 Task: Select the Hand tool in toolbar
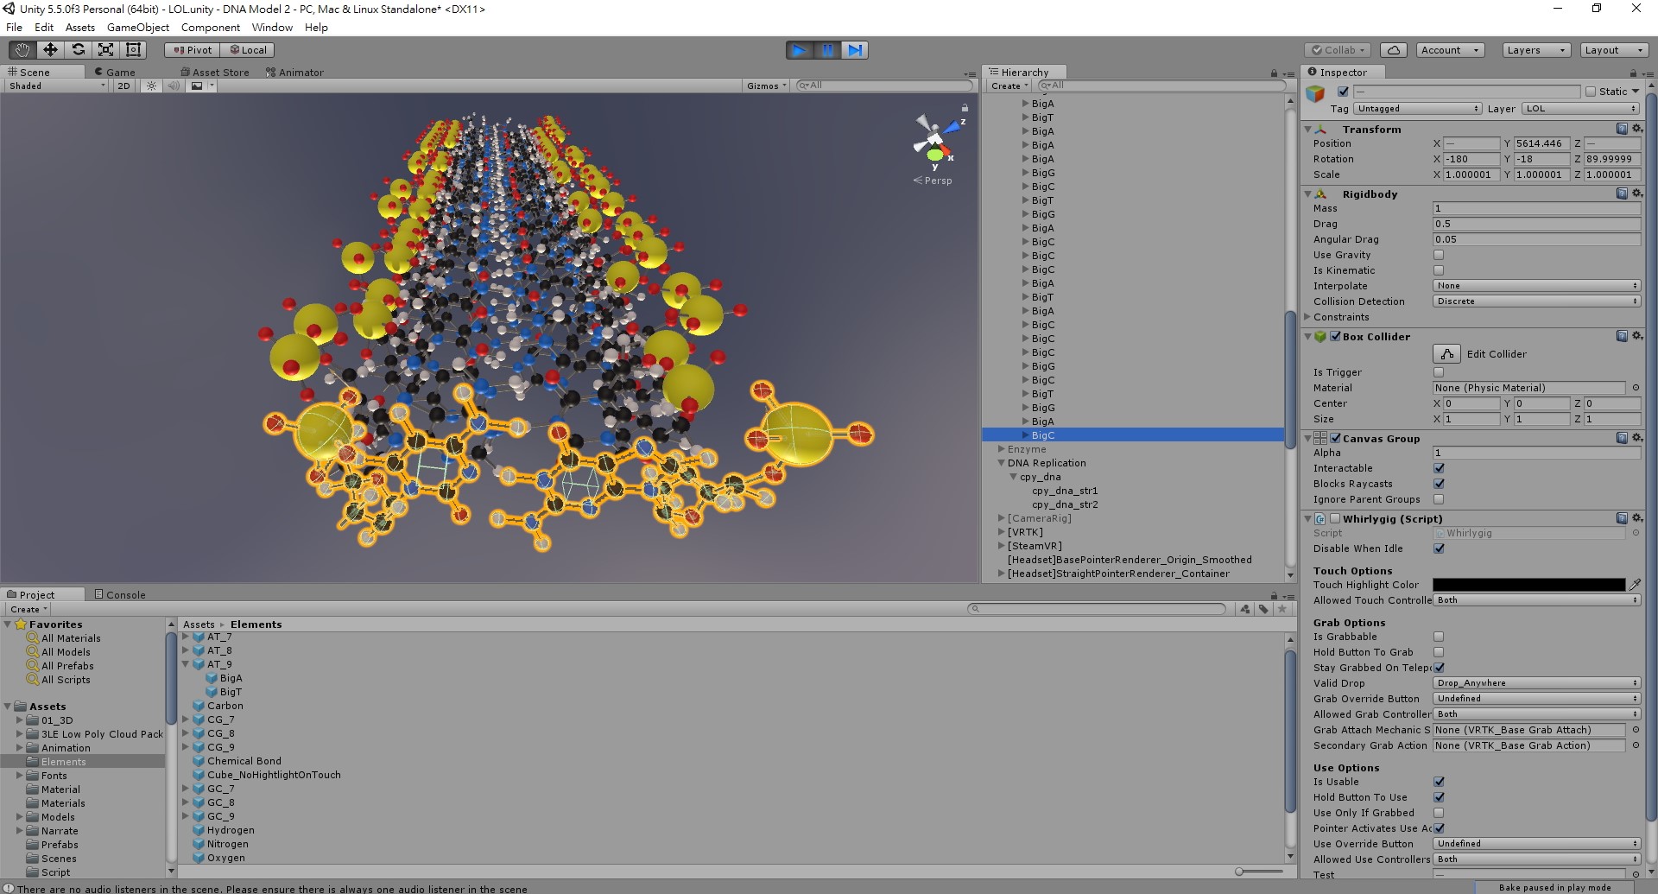click(22, 50)
